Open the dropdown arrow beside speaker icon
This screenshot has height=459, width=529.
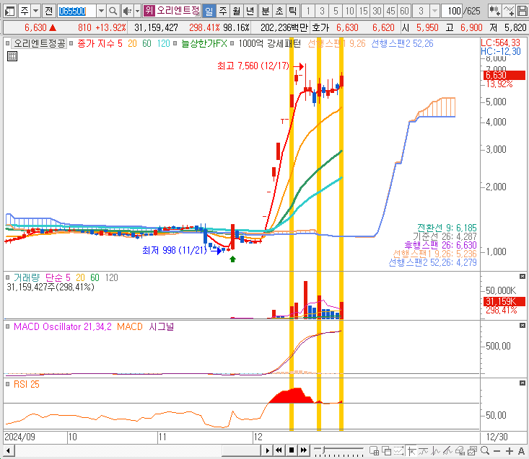tap(136, 11)
